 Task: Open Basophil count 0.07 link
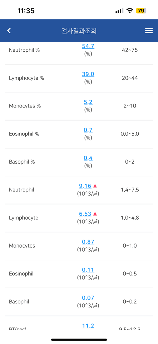point(88,298)
